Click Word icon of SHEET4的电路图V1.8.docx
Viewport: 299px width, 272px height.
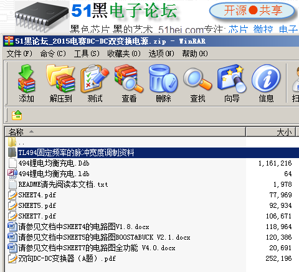[12, 227]
